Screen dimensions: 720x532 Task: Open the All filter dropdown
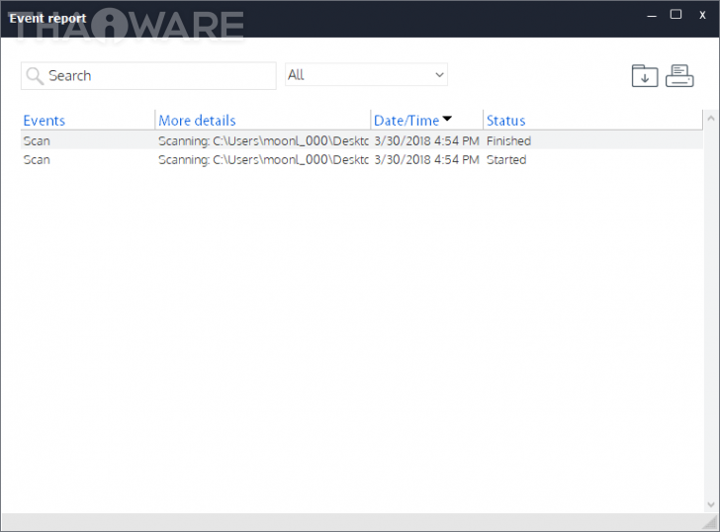click(366, 75)
